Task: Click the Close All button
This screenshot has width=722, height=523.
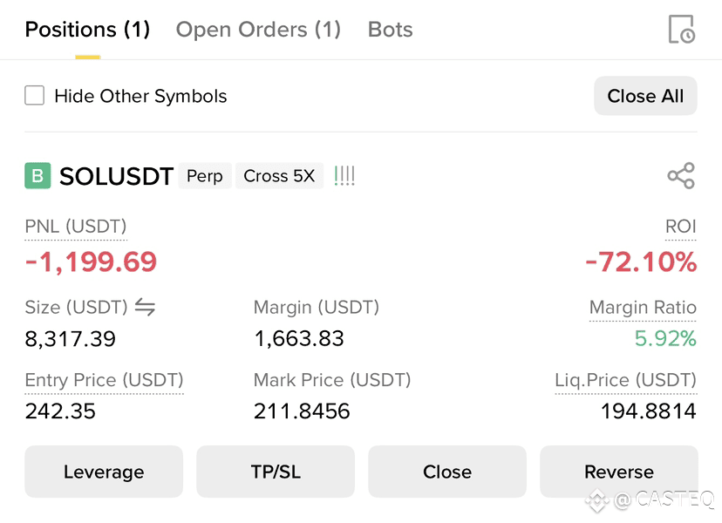Action: click(x=645, y=96)
